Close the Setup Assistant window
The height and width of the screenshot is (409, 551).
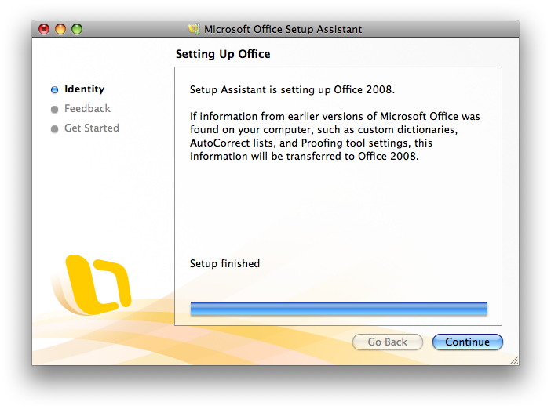pos(44,29)
